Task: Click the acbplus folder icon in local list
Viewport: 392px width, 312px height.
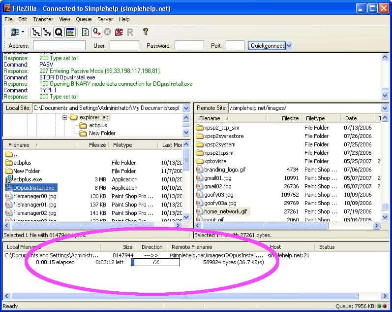Action: 9,163
